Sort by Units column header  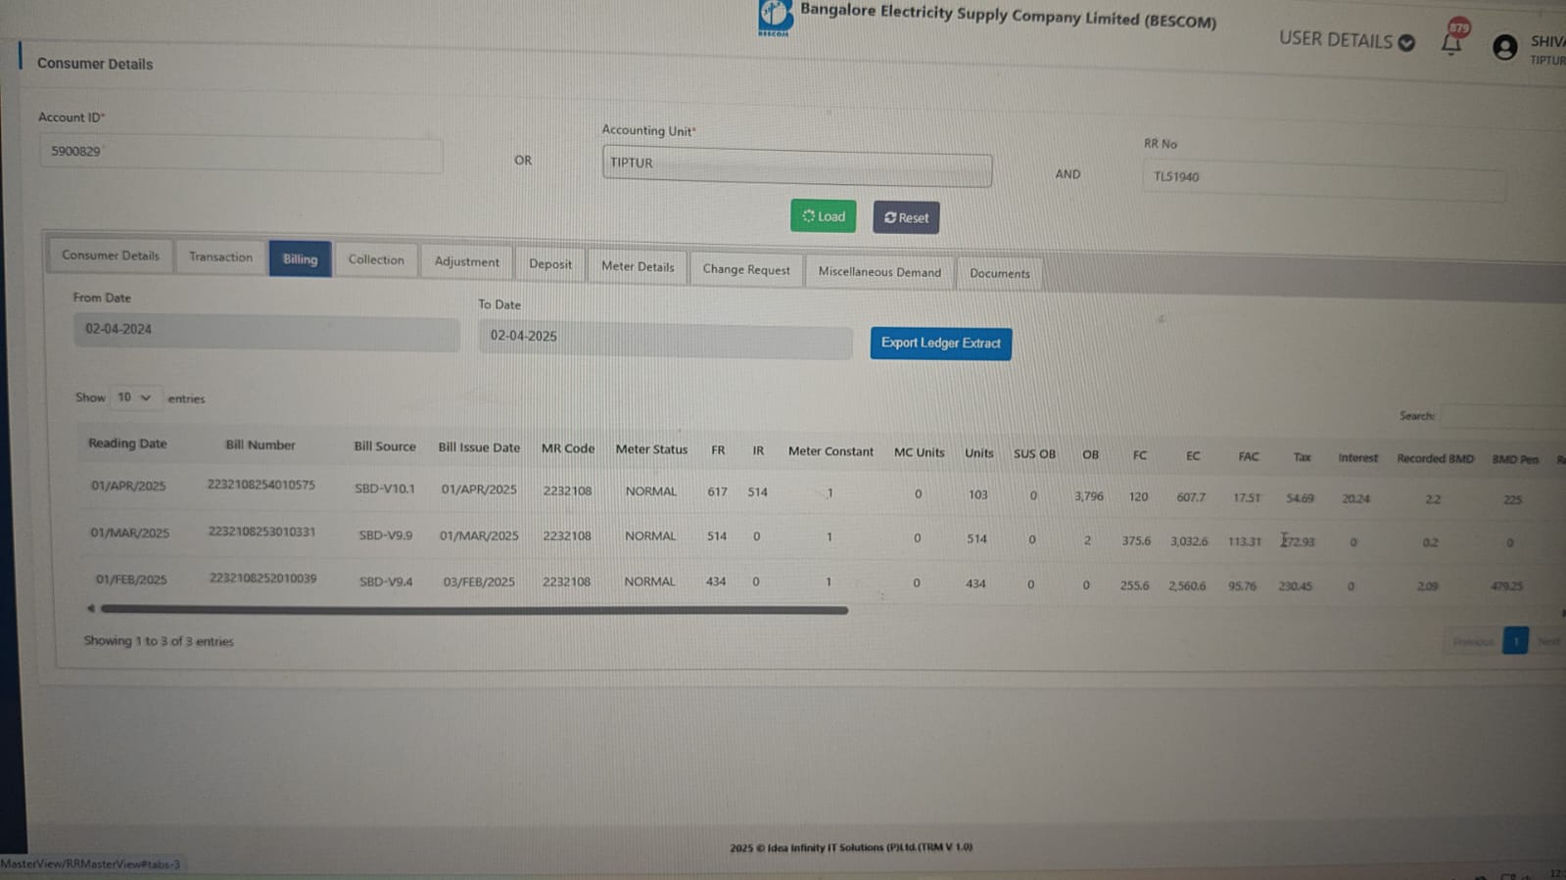coord(978,453)
